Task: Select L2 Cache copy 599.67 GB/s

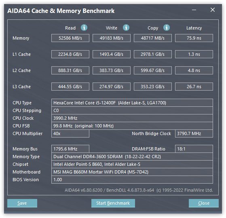Action: [x=153, y=70]
